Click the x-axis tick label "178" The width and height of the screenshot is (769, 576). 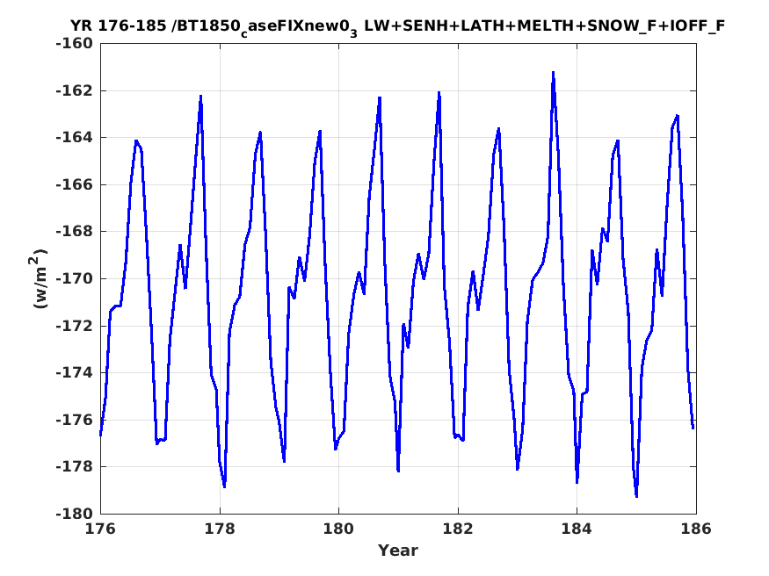click(x=220, y=529)
